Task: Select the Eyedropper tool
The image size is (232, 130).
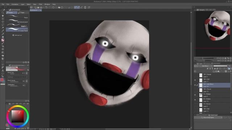Action: pos(3,31)
